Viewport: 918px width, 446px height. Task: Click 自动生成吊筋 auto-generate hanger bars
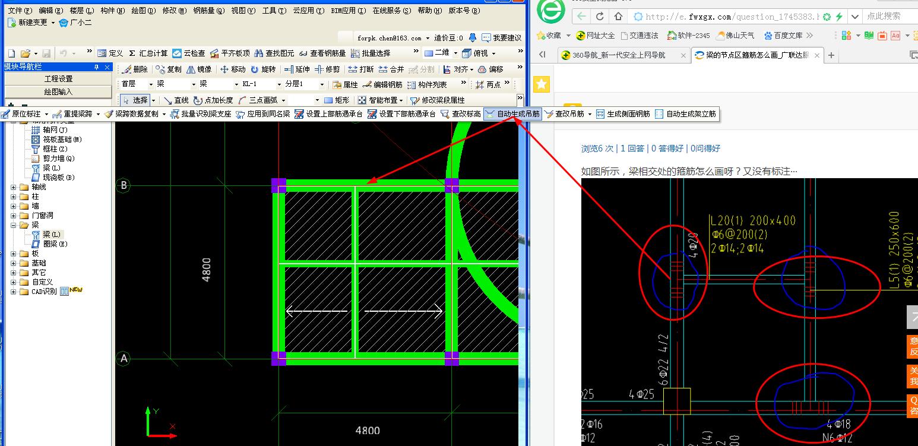pyautogui.click(x=513, y=113)
